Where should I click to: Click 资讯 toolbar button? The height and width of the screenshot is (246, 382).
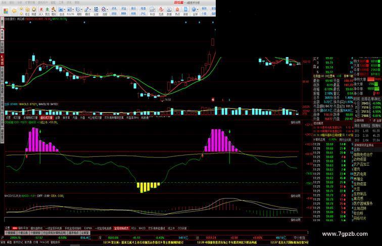114,9
